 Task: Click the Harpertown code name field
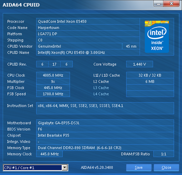pos(88,28)
